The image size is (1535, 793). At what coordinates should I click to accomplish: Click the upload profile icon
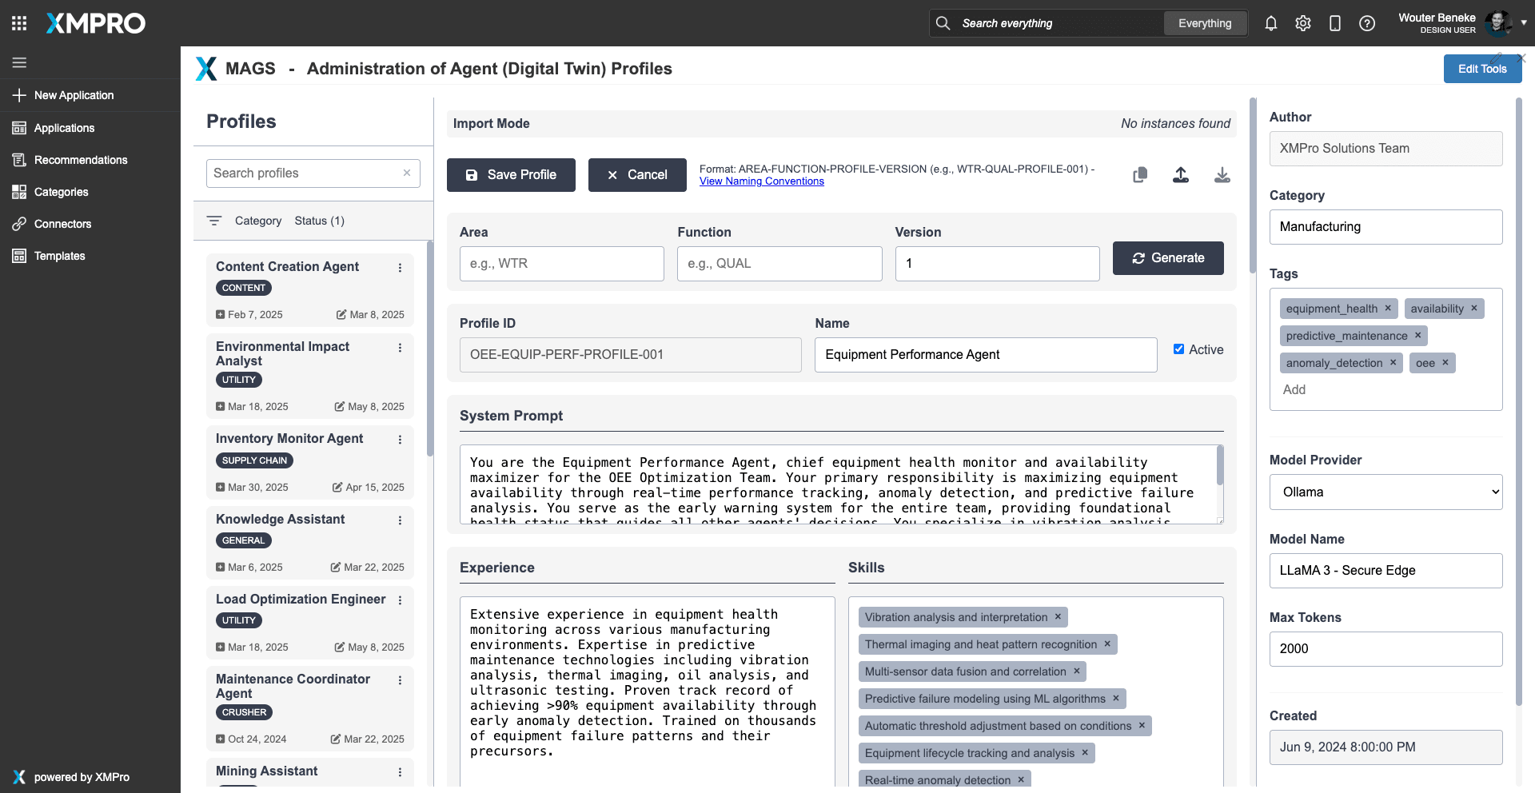click(x=1181, y=175)
